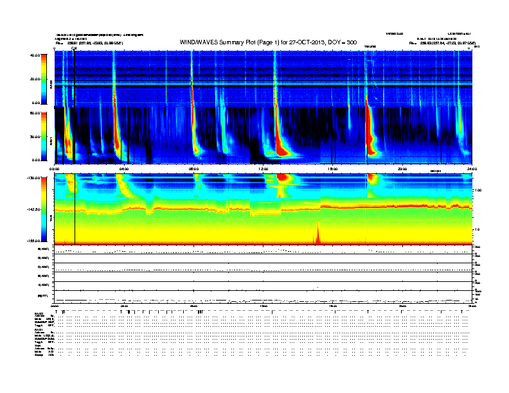Screen dimensions: 509x393
Task: Click the RAD2 intensity color bar
Action: pos(44,79)
